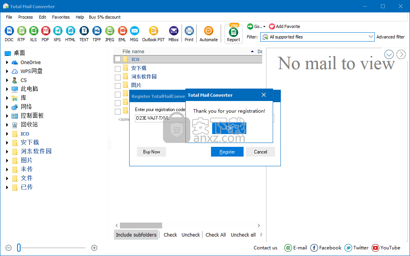Expand the CS user node
This screenshot has width=410, height=256.
pos(7,80)
